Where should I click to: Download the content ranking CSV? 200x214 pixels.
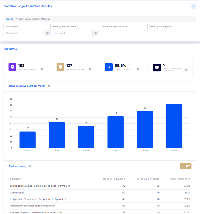pos(185,166)
